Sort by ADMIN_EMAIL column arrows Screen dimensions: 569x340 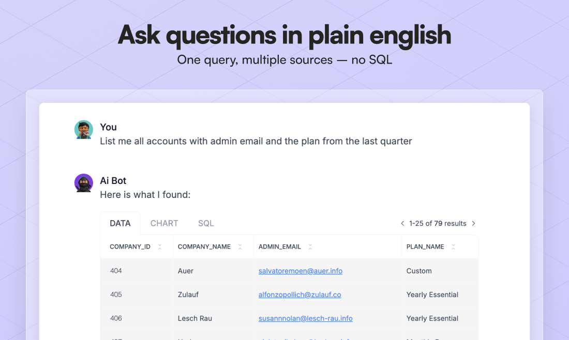coord(310,247)
